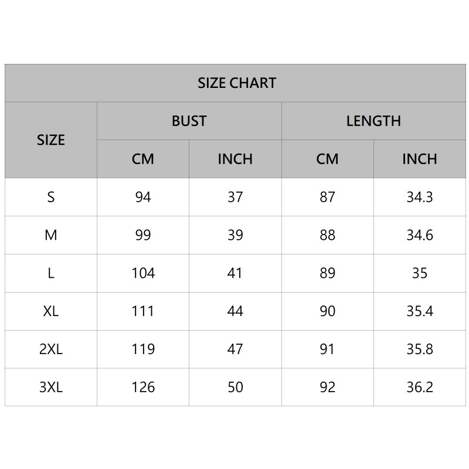This screenshot has width=469, height=469.
Task: Click the SIZE CHART title header
Action: 236,83
